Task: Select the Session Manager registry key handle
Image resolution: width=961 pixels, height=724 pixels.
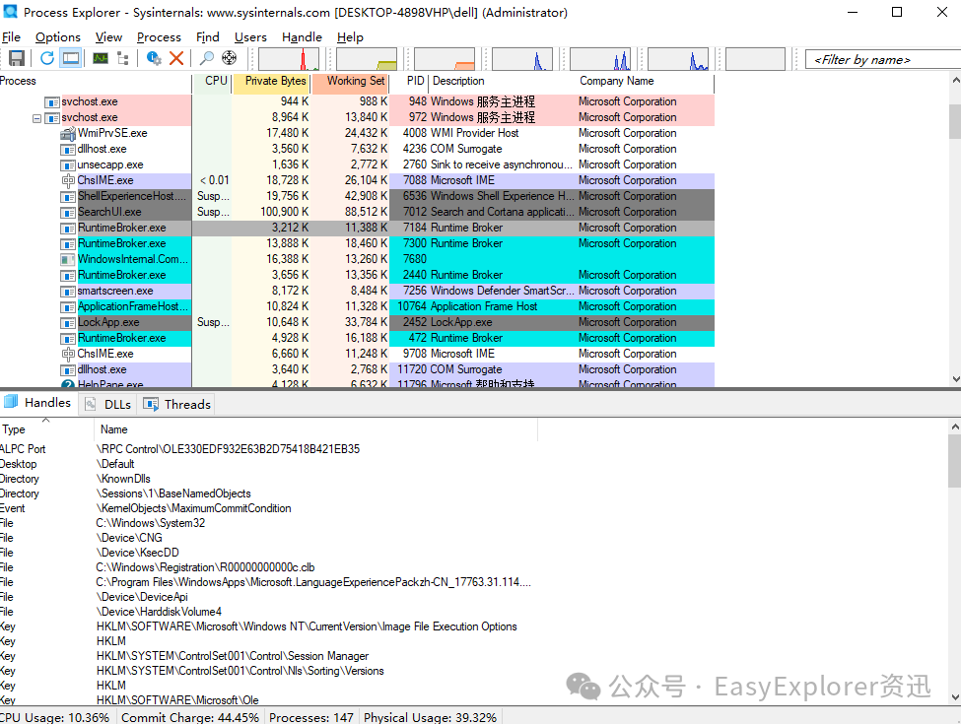Action: (268, 656)
